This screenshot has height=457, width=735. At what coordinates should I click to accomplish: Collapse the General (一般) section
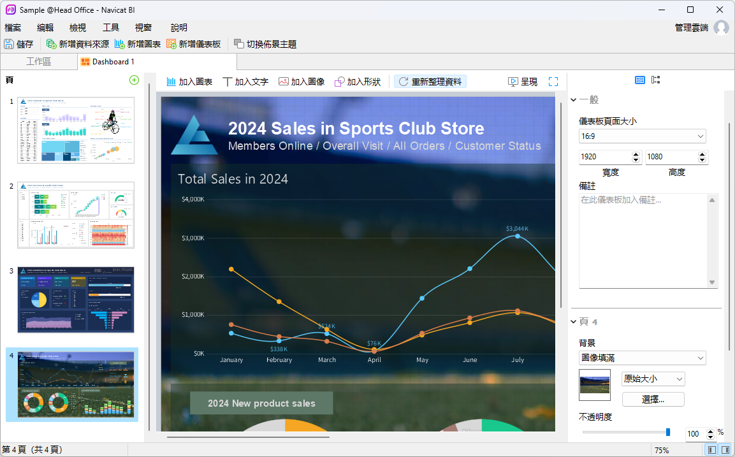click(x=574, y=100)
